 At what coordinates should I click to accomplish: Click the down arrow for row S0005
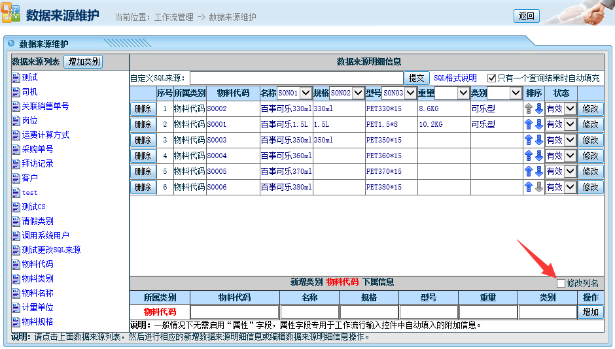pyautogui.click(x=538, y=171)
